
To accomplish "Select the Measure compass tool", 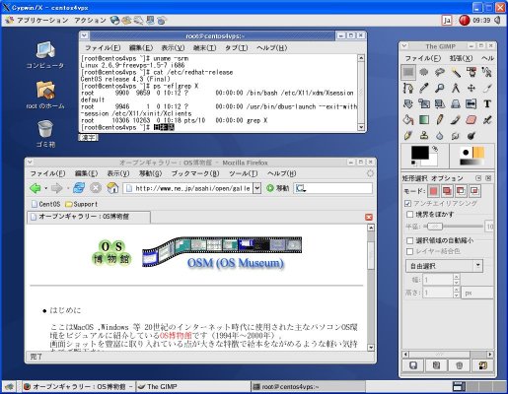I will 456,88.
